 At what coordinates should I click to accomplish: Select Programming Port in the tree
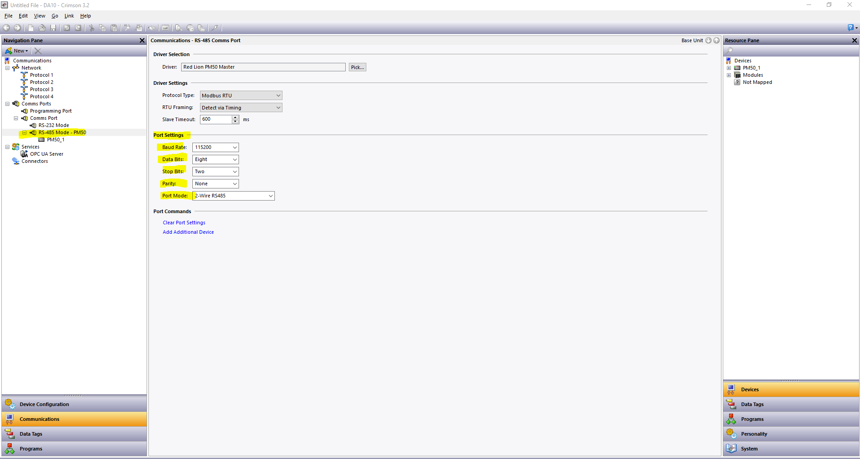pyautogui.click(x=51, y=111)
